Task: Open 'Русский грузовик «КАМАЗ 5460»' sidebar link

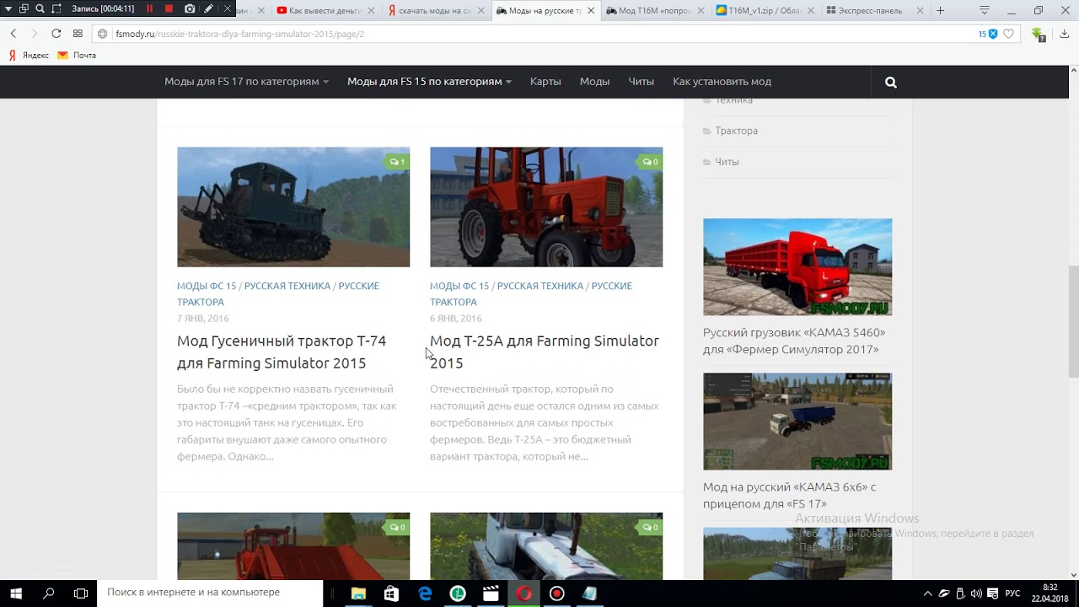Action: (x=794, y=341)
